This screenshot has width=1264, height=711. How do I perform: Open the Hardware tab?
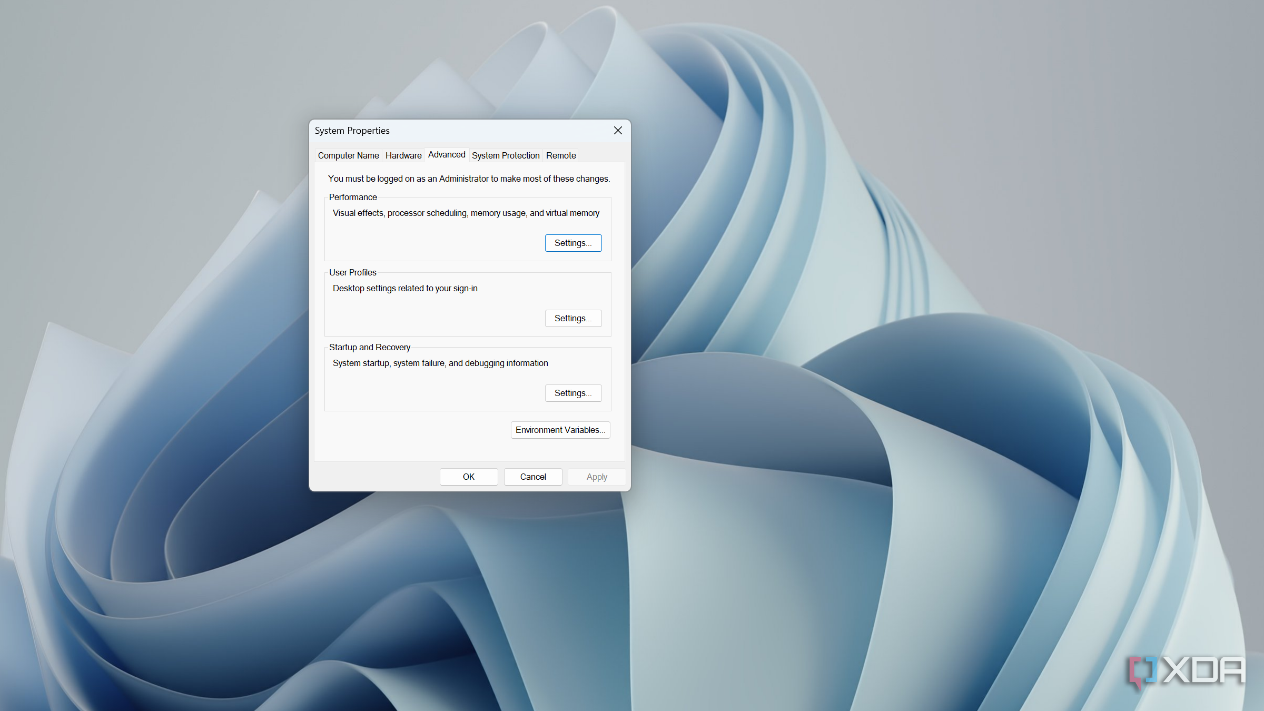point(403,155)
